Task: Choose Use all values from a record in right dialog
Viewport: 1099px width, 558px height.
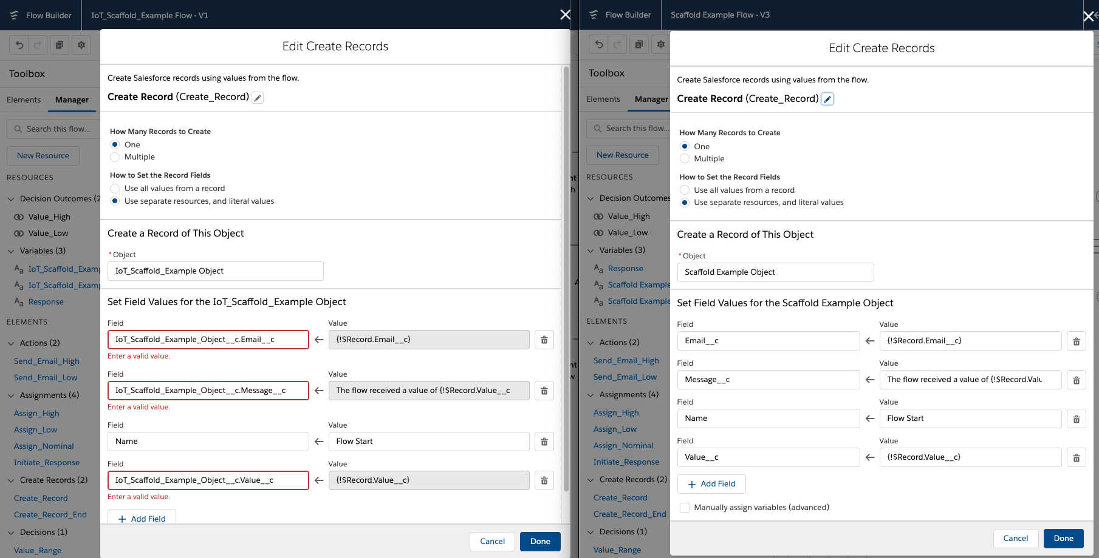Action: (x=685, y=190)
